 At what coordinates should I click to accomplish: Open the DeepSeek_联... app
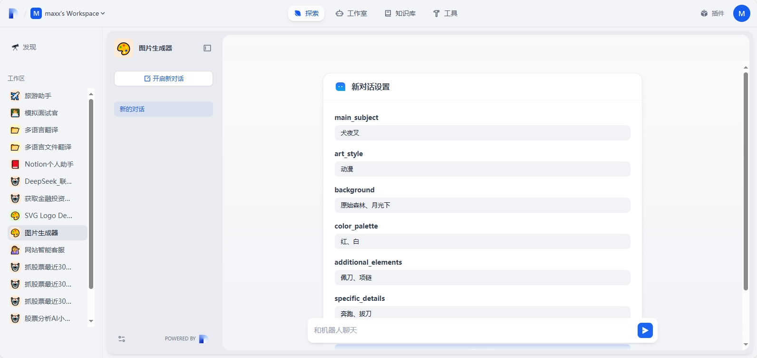tap(48, 181)
